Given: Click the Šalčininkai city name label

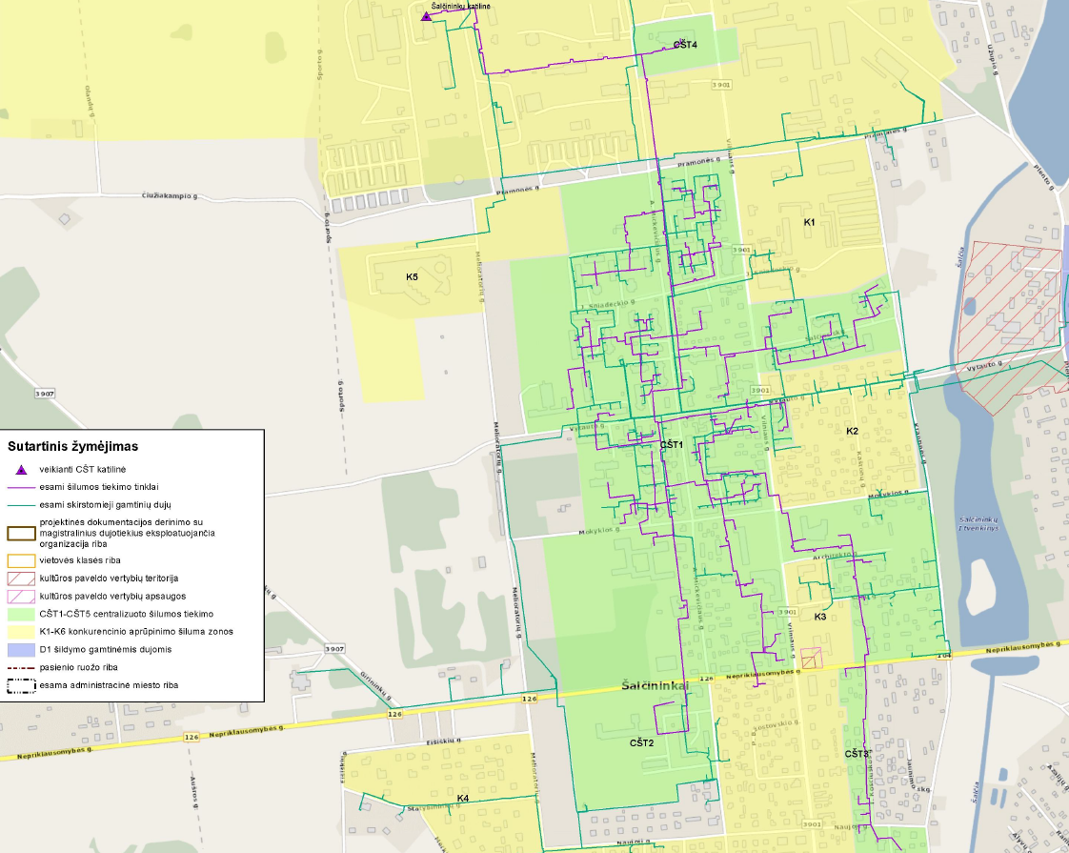Looking at the screenshot, I should [x=656, y=685].
